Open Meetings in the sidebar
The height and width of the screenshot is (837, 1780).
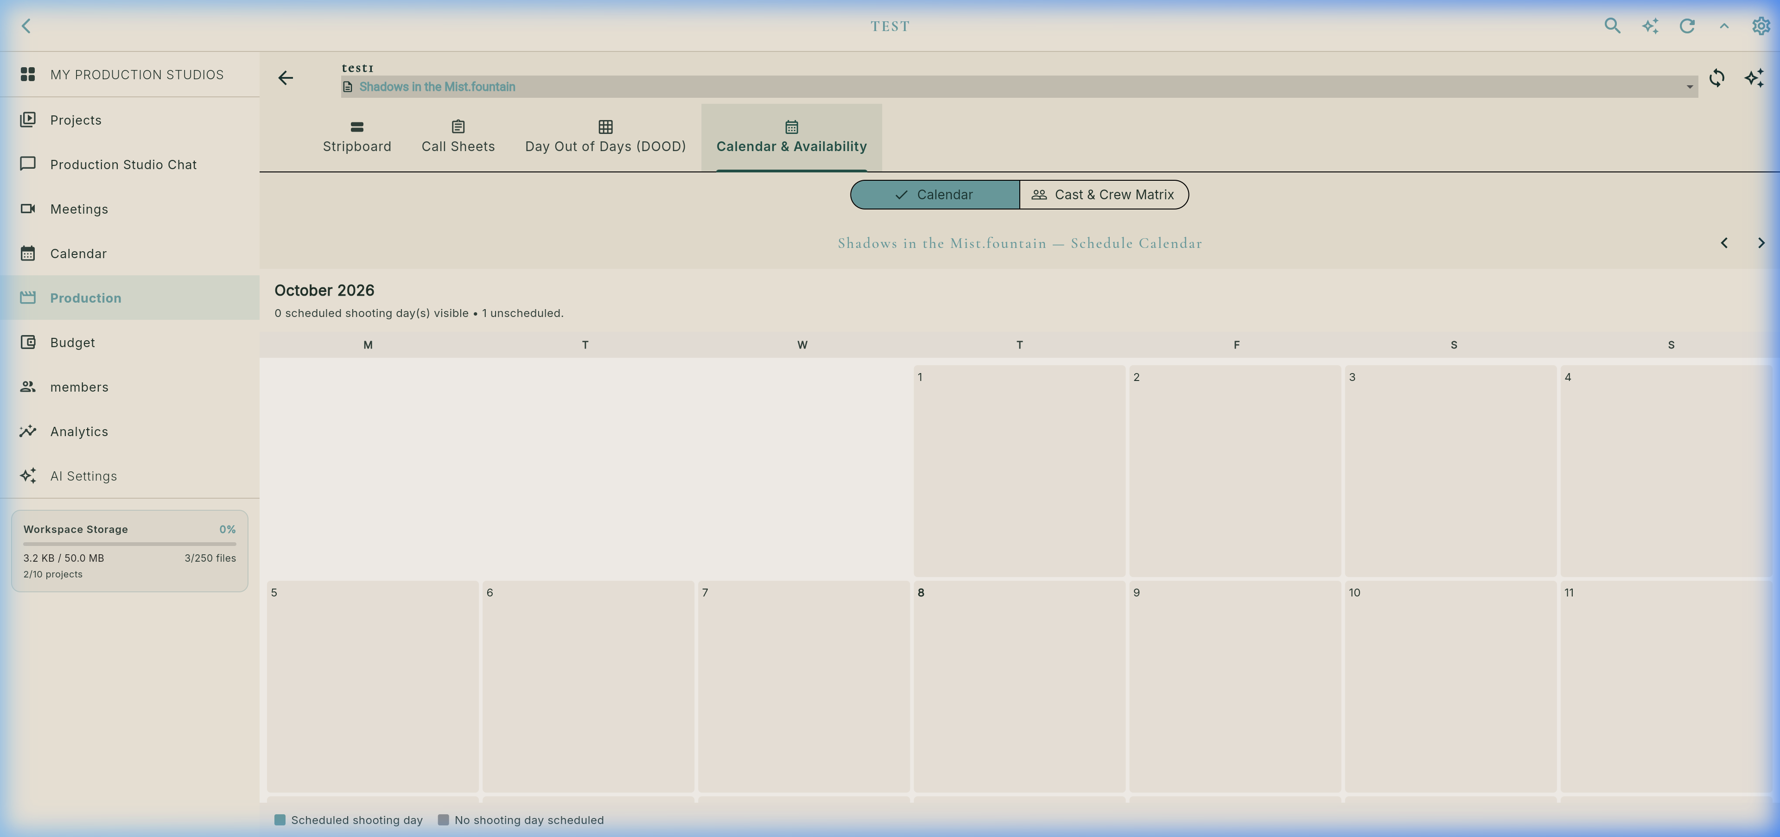(130, 209)
